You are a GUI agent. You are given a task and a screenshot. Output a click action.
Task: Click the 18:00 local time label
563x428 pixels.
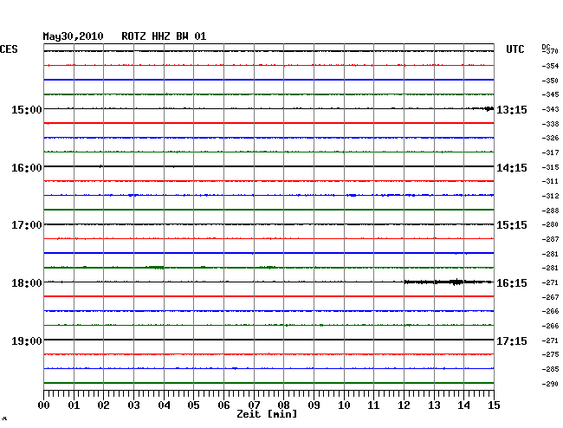[x=27, y=283]
